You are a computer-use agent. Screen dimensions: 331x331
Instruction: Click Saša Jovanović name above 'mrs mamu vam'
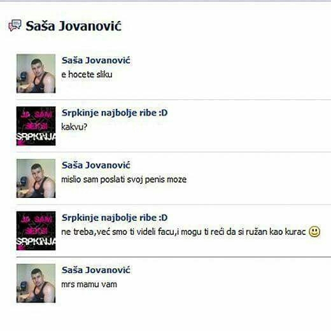pos(95,270)
